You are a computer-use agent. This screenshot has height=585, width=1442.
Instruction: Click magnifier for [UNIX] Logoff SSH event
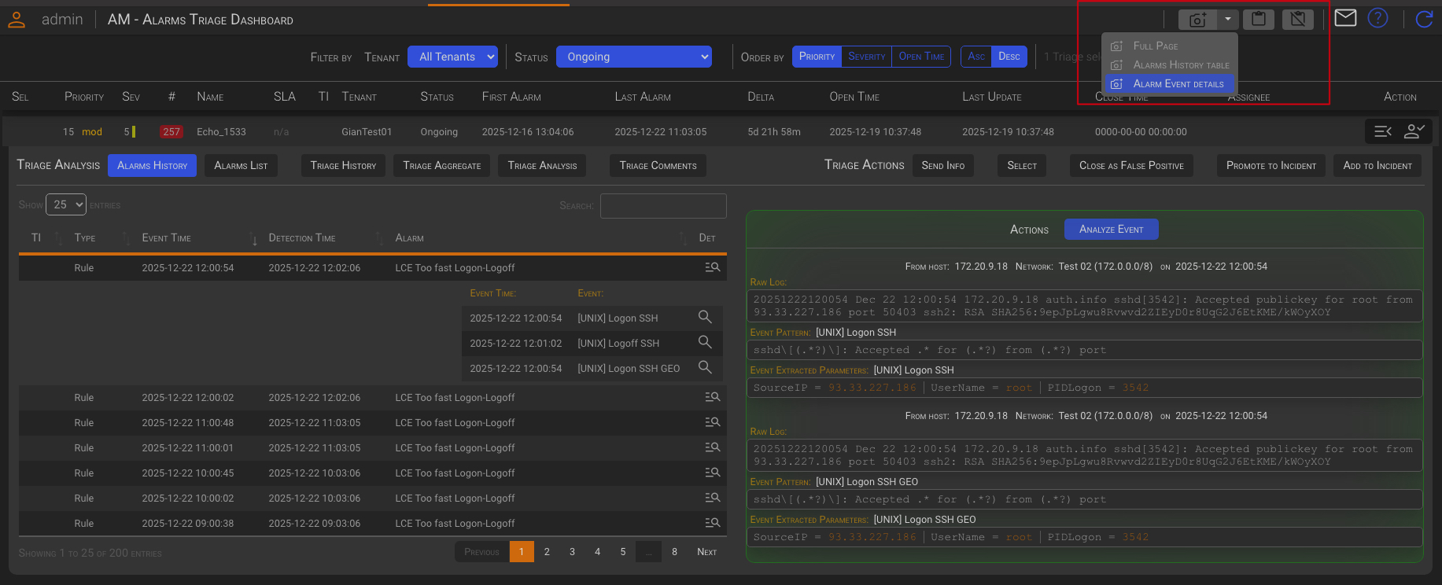pyautogui.click(x=705, y=343)
